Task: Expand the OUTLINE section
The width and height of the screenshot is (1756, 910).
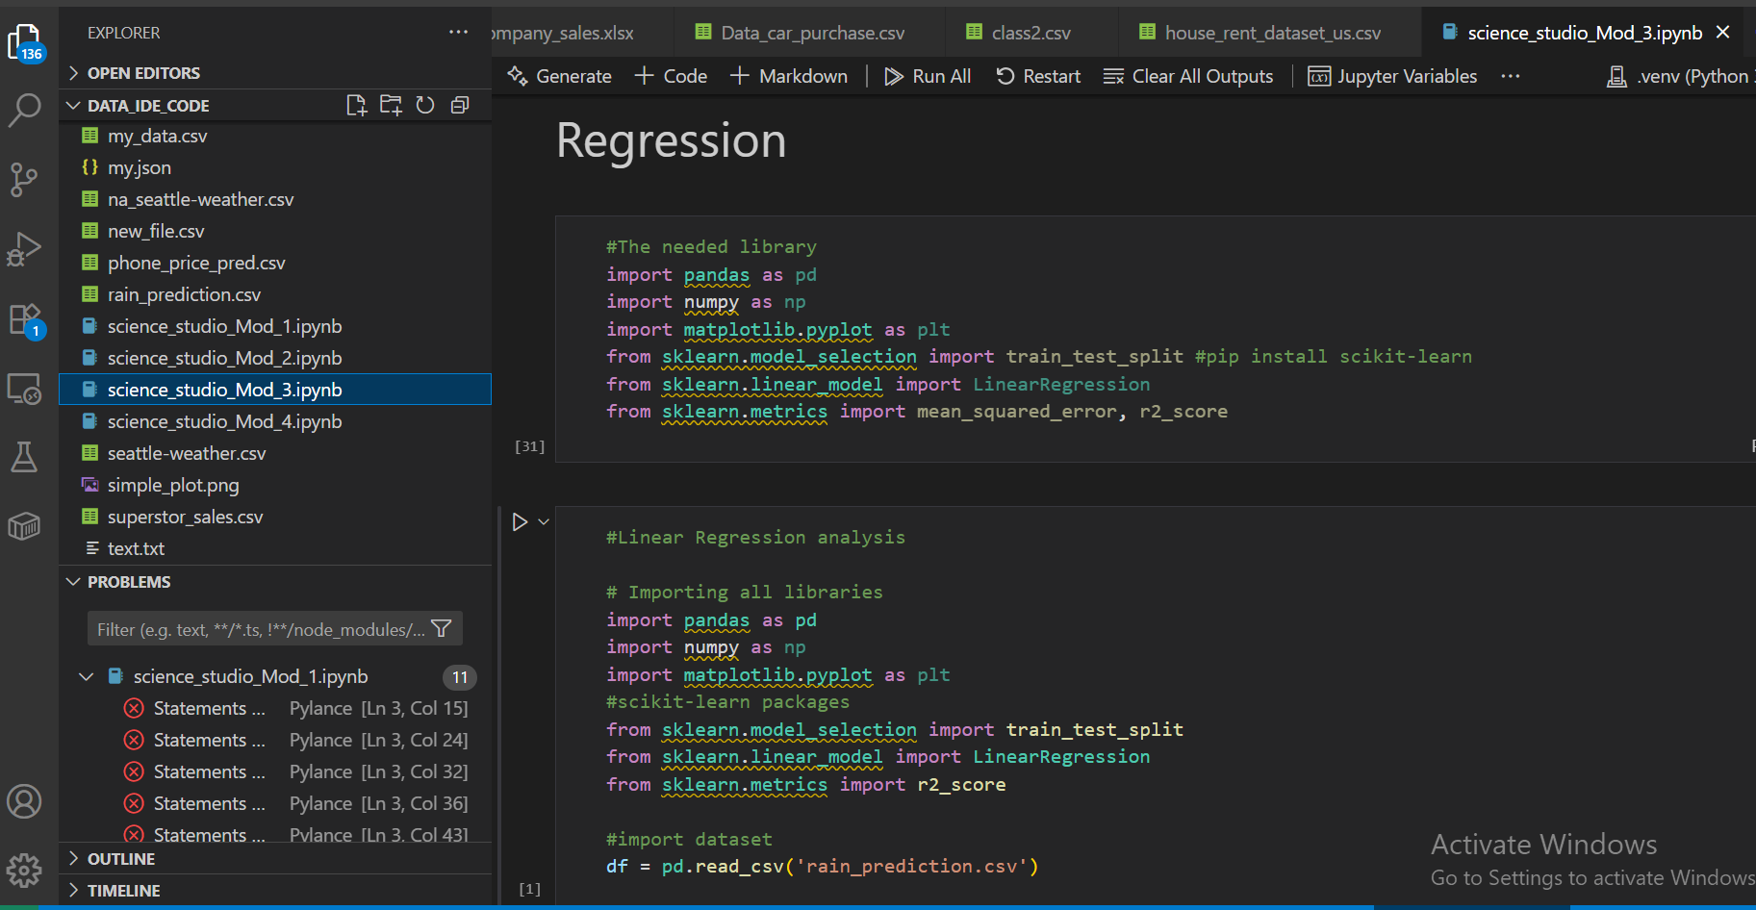Action: (x=120, y=859)
